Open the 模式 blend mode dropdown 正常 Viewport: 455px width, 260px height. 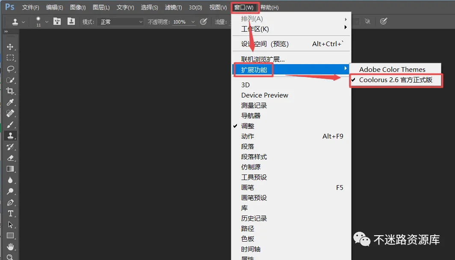pyautogui.click(x=121, y=22)
